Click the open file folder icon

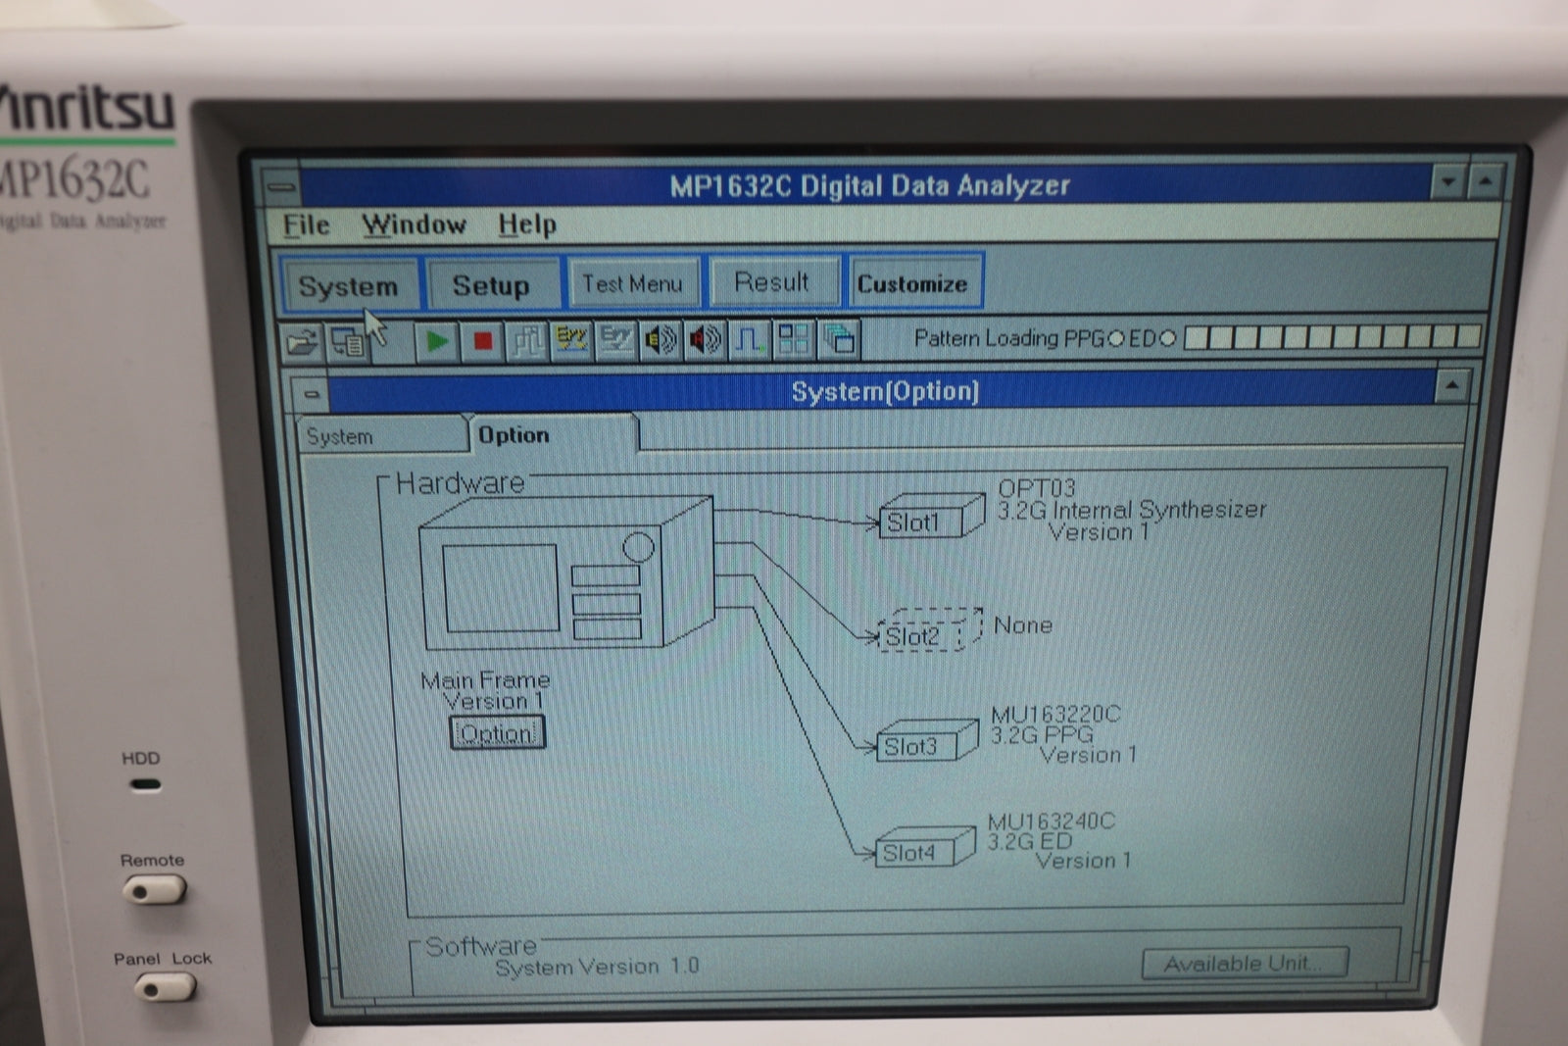click(302, 341)
